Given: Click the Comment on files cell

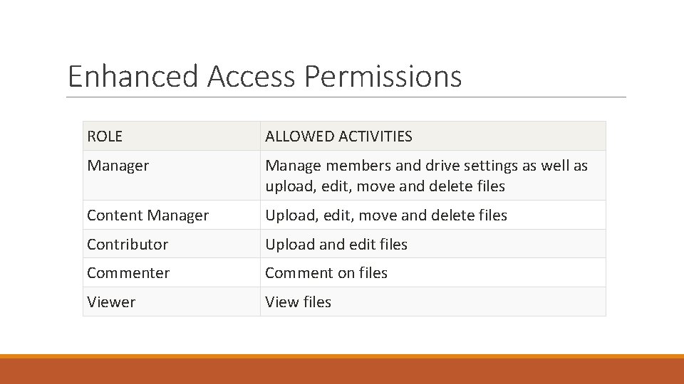Looking at the screenshot, I should click(x=432, y=272).
